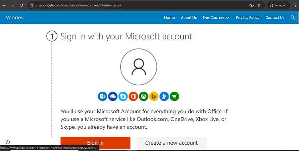Click the Outlook service icon
The image size is (299, 151).
[102, 97]
